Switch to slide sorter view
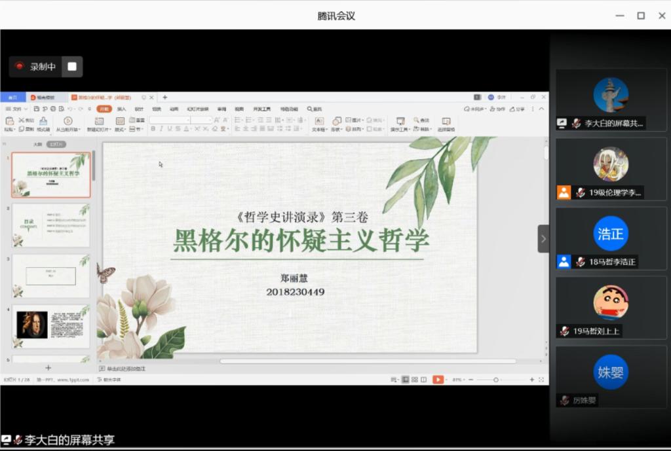The height and width of the screenshot is (451, 671). click(x=415, y=380)
